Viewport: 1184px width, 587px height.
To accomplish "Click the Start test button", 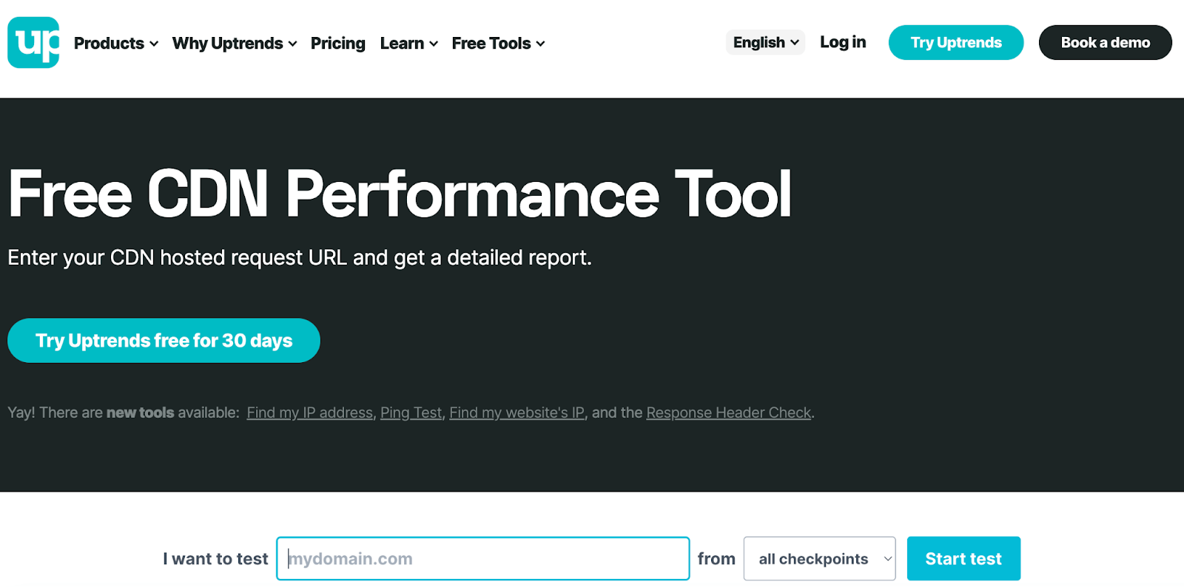I will [x=963, y=558].
